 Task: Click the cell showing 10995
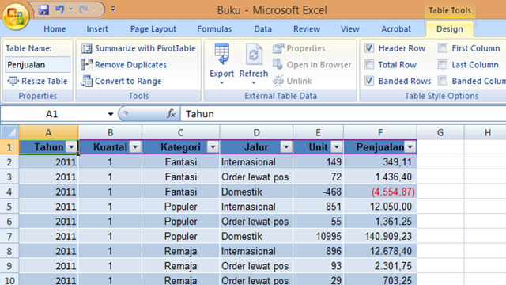318,236
